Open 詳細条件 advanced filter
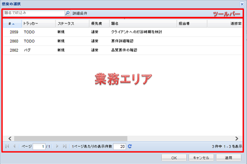247x164 pixels. click(x=80, y=13)
